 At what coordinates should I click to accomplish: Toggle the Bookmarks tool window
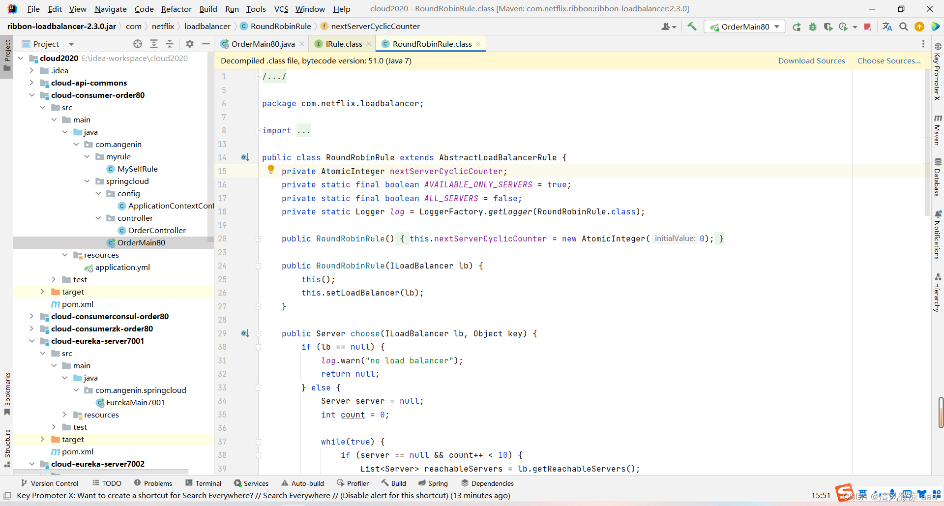[x=7, y=393]
